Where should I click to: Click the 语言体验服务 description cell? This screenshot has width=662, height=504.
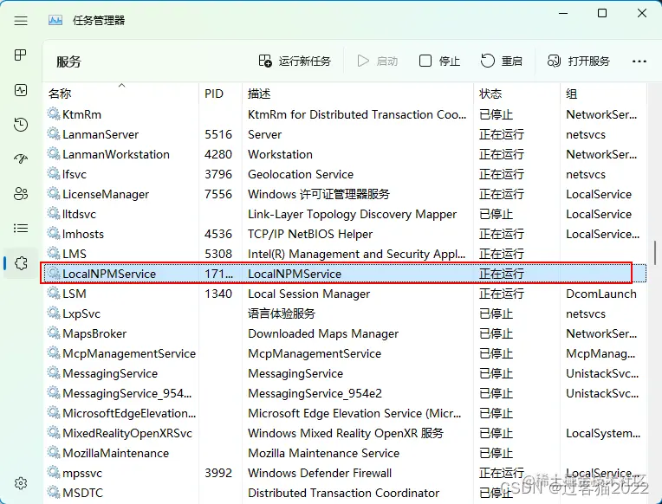point(282,313)
